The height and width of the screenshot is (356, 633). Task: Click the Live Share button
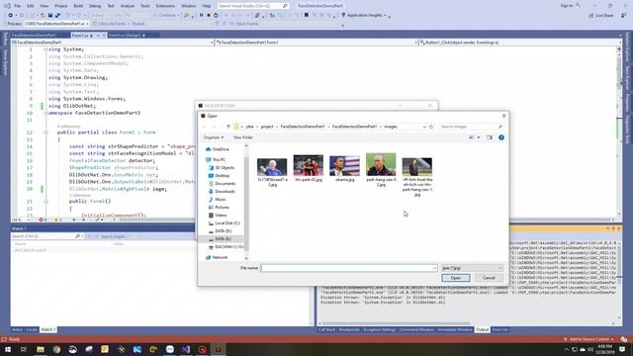(601, 16)
